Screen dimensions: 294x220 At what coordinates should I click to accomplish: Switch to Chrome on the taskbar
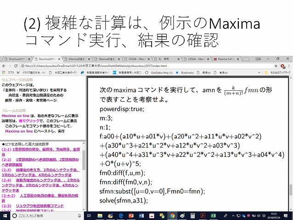pyautogui.click(x=172, y=216)
